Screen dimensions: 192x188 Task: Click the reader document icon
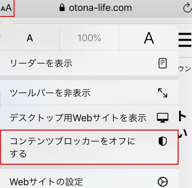coord(162,63)
